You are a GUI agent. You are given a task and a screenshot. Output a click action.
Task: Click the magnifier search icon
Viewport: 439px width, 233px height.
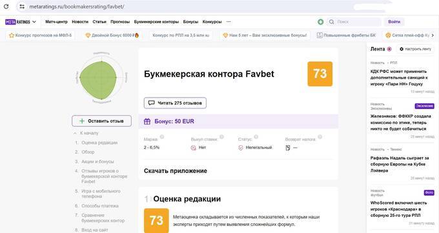[x=331, y=21]
